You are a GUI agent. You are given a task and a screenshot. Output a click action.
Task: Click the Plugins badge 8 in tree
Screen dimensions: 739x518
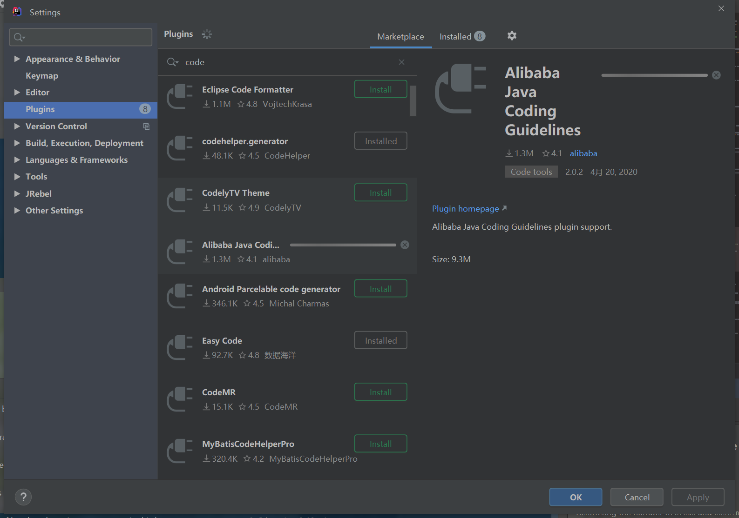(145, 109)
